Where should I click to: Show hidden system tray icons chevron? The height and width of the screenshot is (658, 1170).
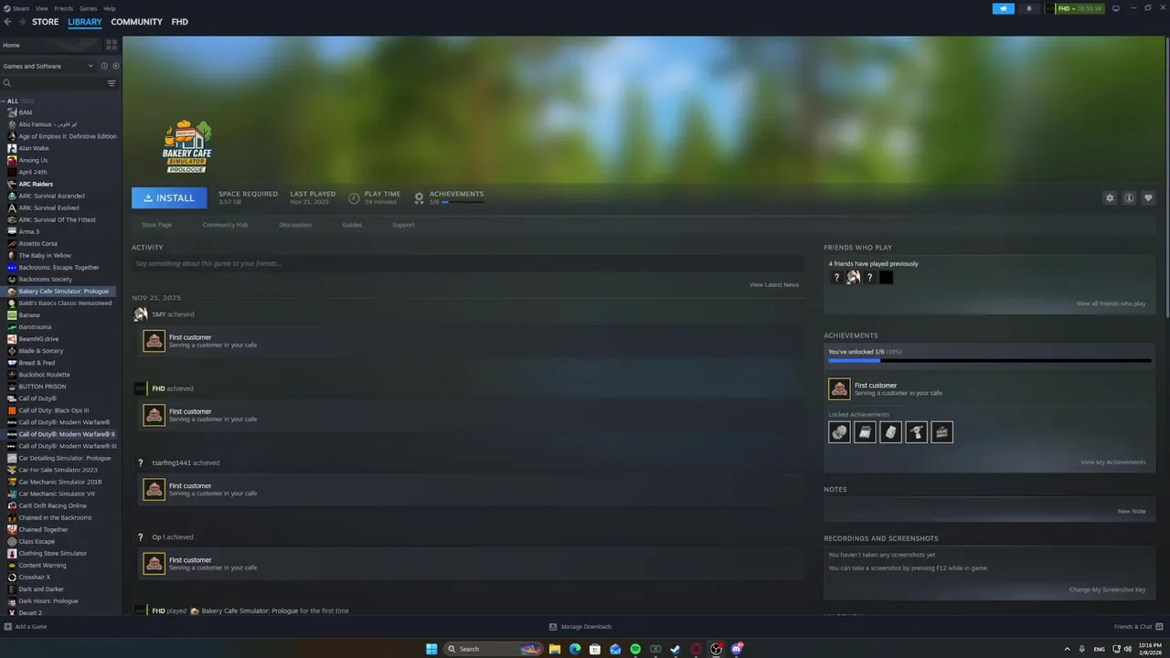(1067, 649)
